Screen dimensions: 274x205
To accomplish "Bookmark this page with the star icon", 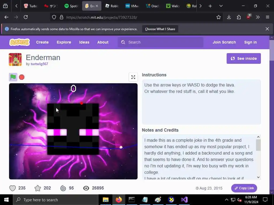I will tap(218, 17).
